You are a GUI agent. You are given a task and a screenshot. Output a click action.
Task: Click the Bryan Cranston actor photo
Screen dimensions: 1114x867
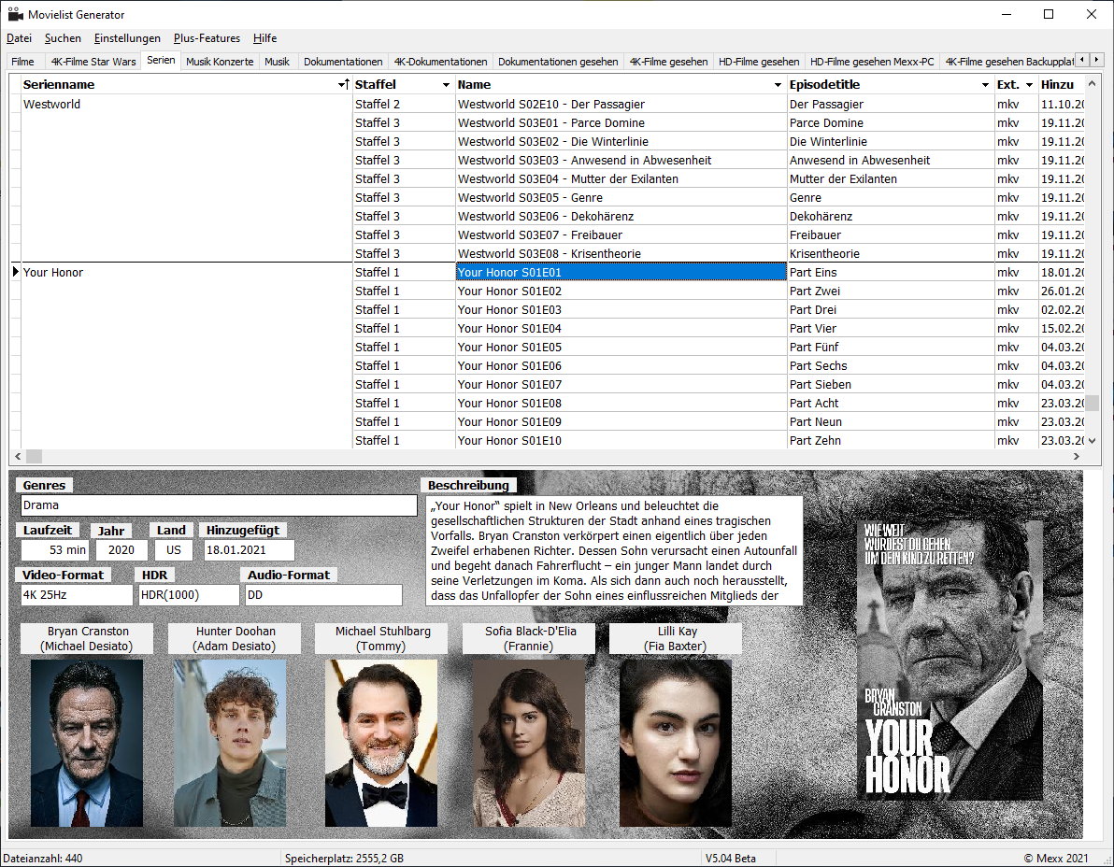87,743
